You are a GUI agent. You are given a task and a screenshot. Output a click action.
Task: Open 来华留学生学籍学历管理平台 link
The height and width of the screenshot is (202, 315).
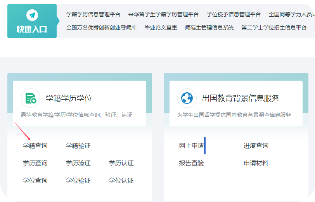(x=163, y=14)
